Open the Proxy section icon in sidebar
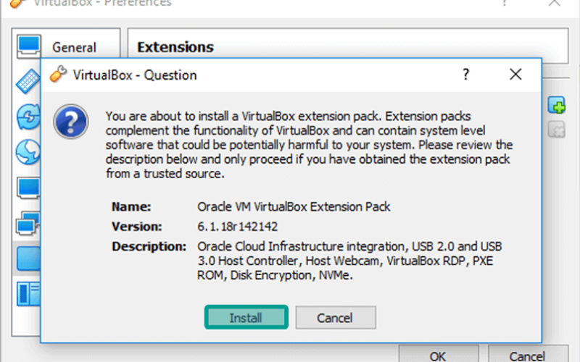Viewport: 580px width, 362px height. [29, 294]
